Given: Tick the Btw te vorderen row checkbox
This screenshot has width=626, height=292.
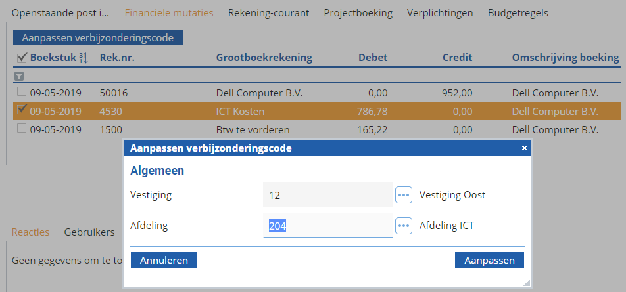Looking at the screenshot, I should (22, 129).
